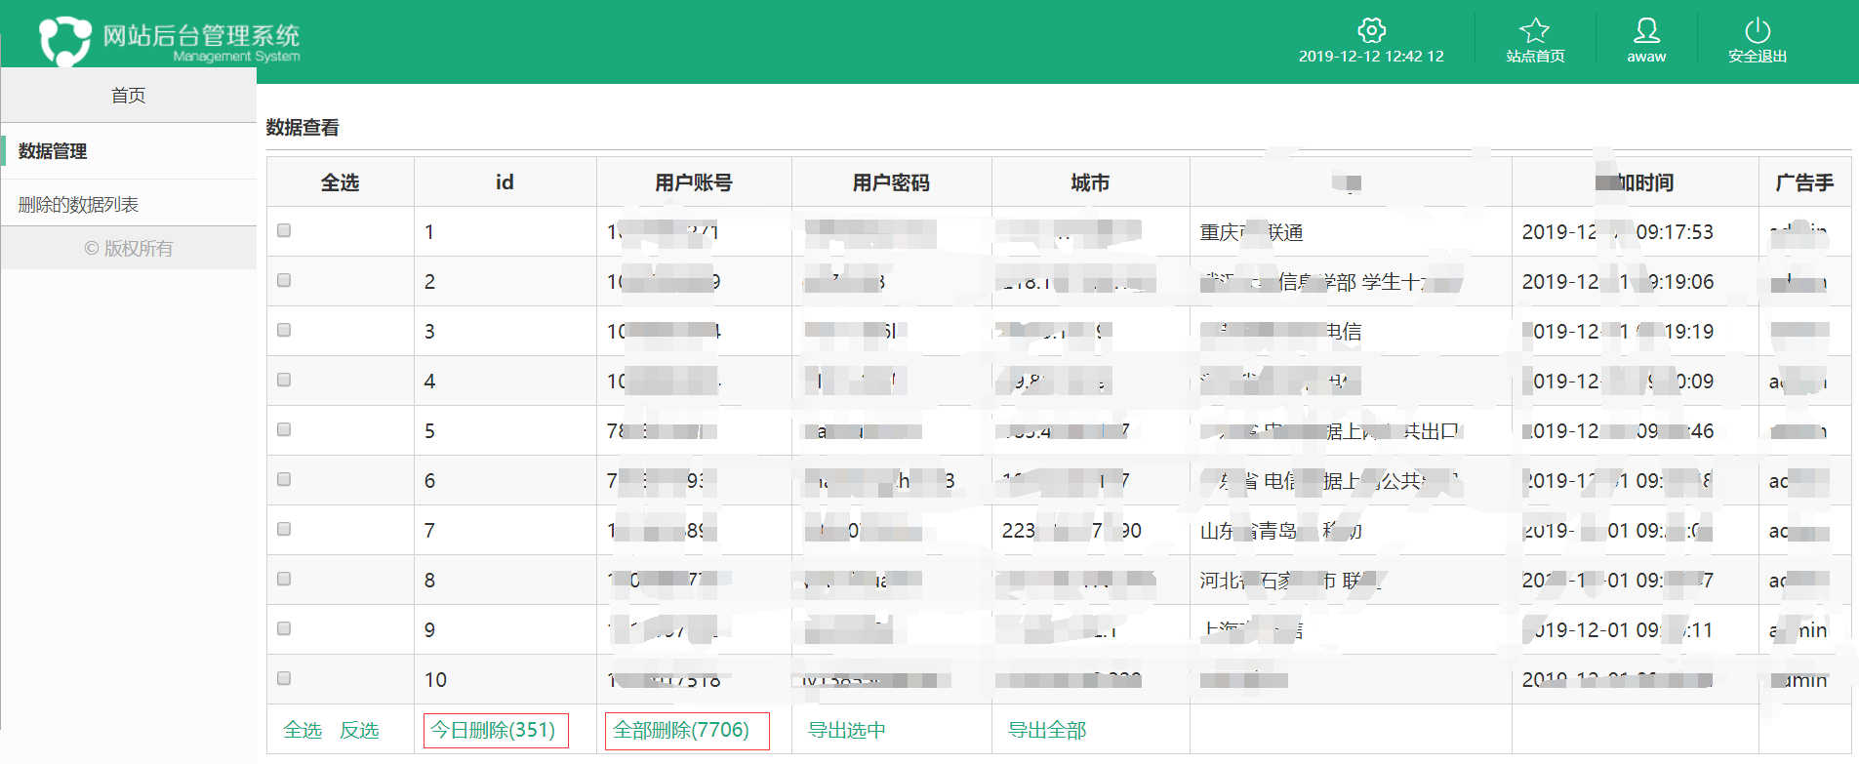Tick the checkbox for row id 2
The height and width of the screenshot is (764, 1859).
coord(284,280)
